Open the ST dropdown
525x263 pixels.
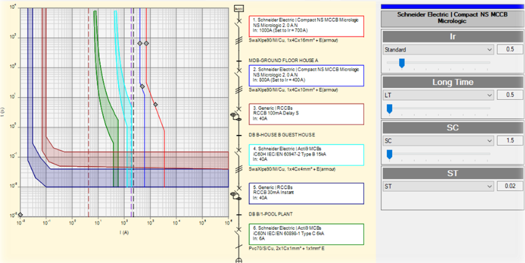438,186
